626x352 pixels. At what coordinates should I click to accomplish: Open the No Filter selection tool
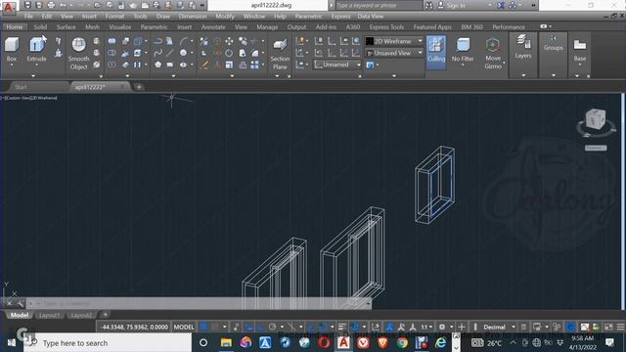pyautogui.click(x=463, y=50)
